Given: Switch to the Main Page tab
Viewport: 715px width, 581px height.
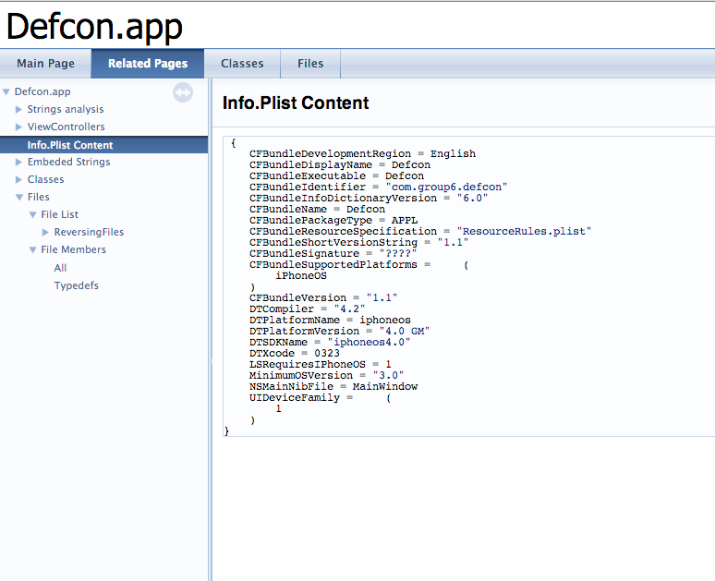Looking at the screenshot, I should [44, 64].
